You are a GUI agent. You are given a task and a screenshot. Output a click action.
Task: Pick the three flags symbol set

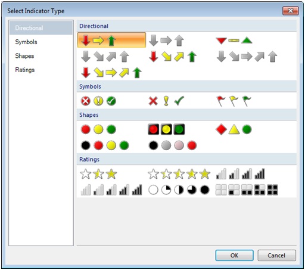pos(234,101)
